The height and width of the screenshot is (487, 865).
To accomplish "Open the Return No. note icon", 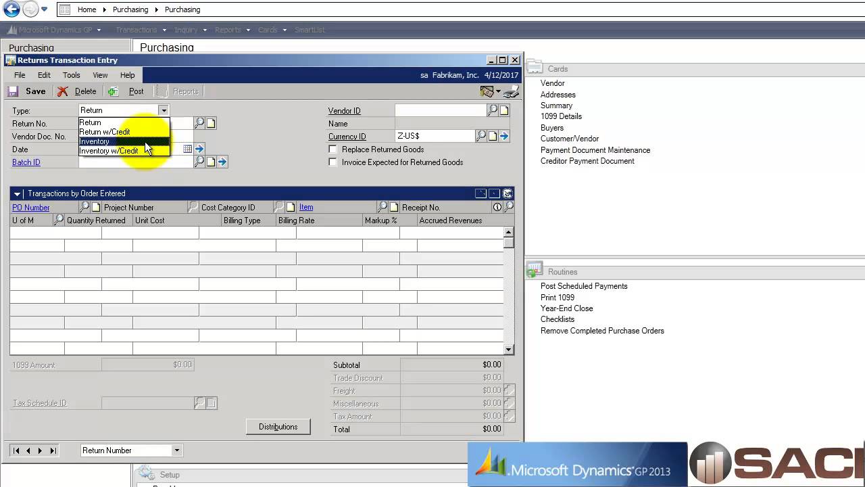I will pos(211,123).
